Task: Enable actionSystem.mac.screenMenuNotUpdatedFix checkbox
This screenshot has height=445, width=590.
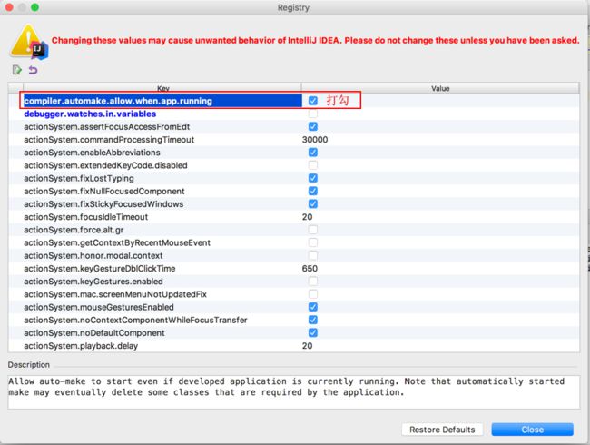Action: [312, 294]
